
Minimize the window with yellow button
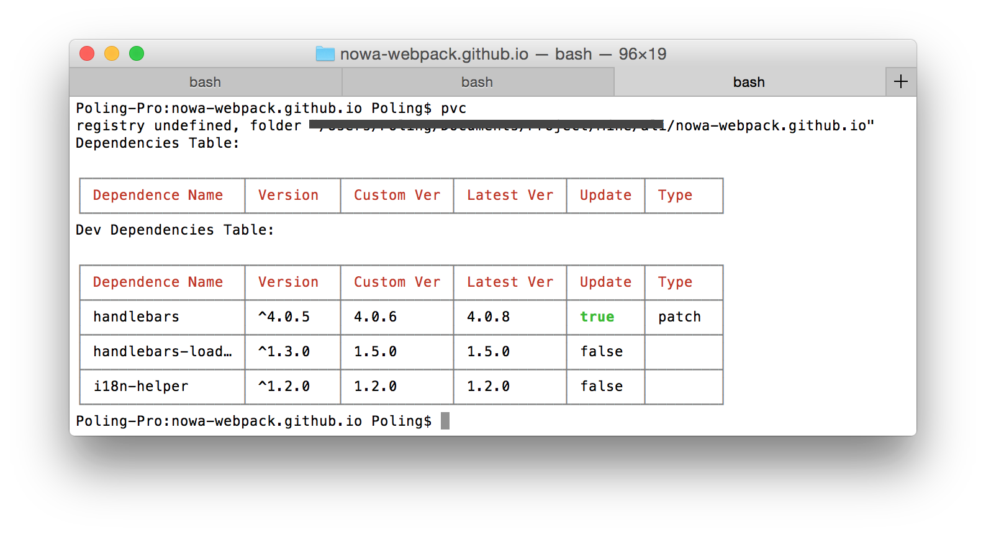tap(112, 54)
